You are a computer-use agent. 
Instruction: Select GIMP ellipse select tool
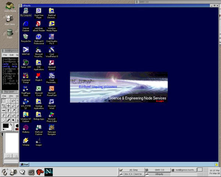(8, 101)
